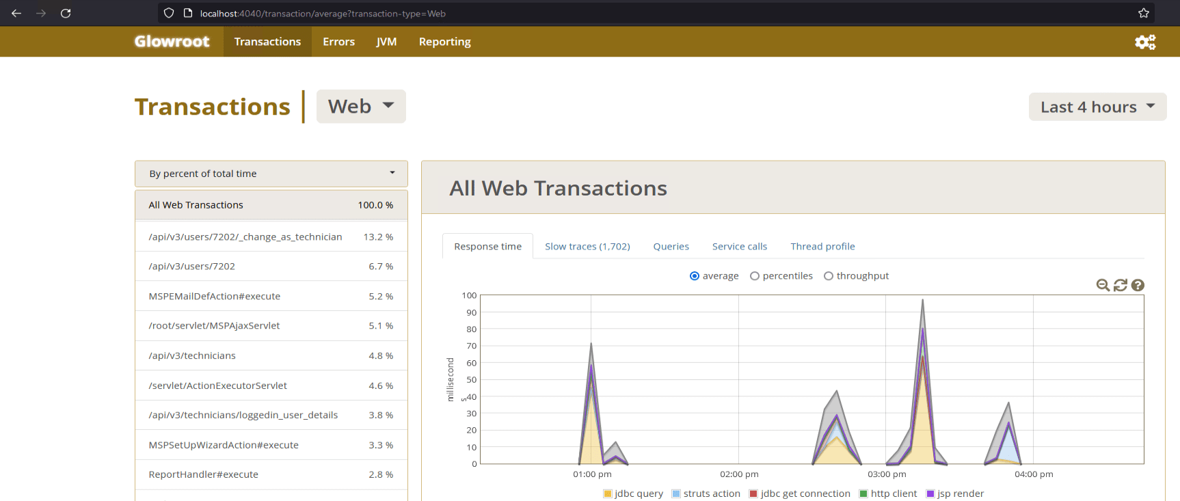Click the chart zoom out magnifier icon
Screen dimensions: 1180x501
click(1102, 285)
